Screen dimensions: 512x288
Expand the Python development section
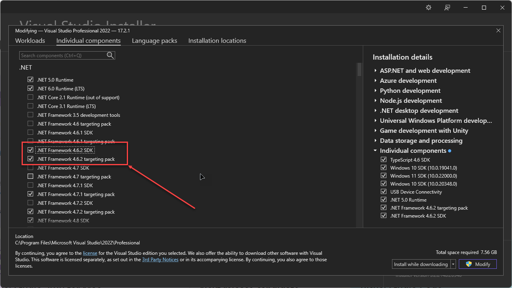coord(376,91)
